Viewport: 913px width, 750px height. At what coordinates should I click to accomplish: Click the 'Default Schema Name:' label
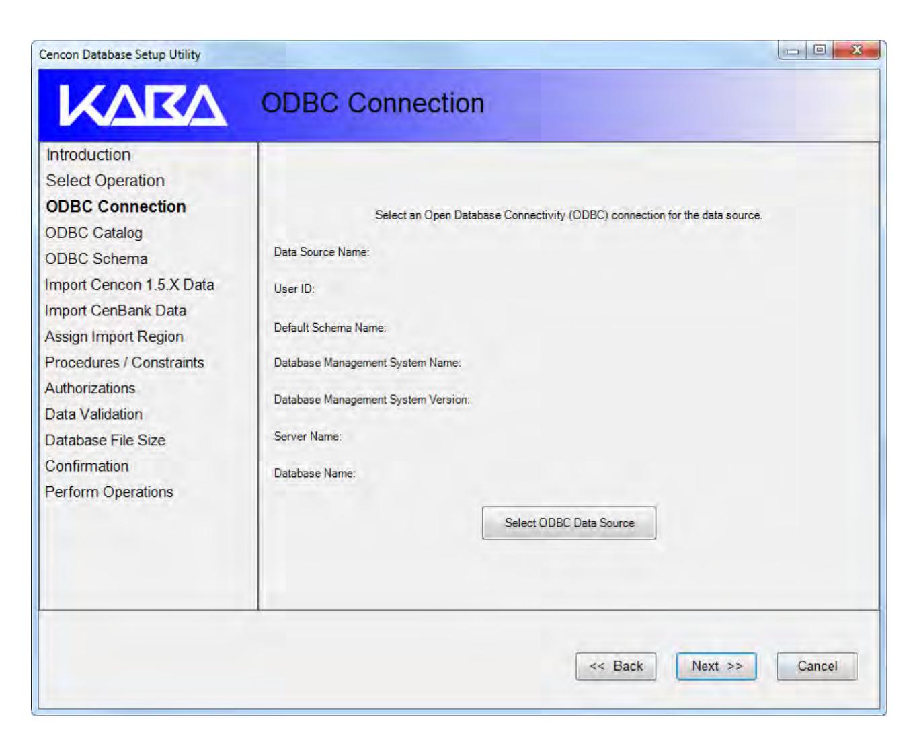click(x=330, y=328)
